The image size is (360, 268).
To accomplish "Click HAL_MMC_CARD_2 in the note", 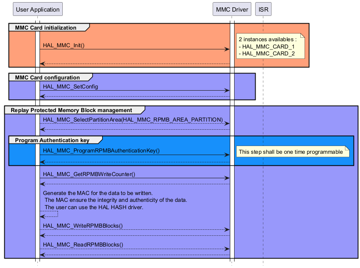I will click(268, 53).
